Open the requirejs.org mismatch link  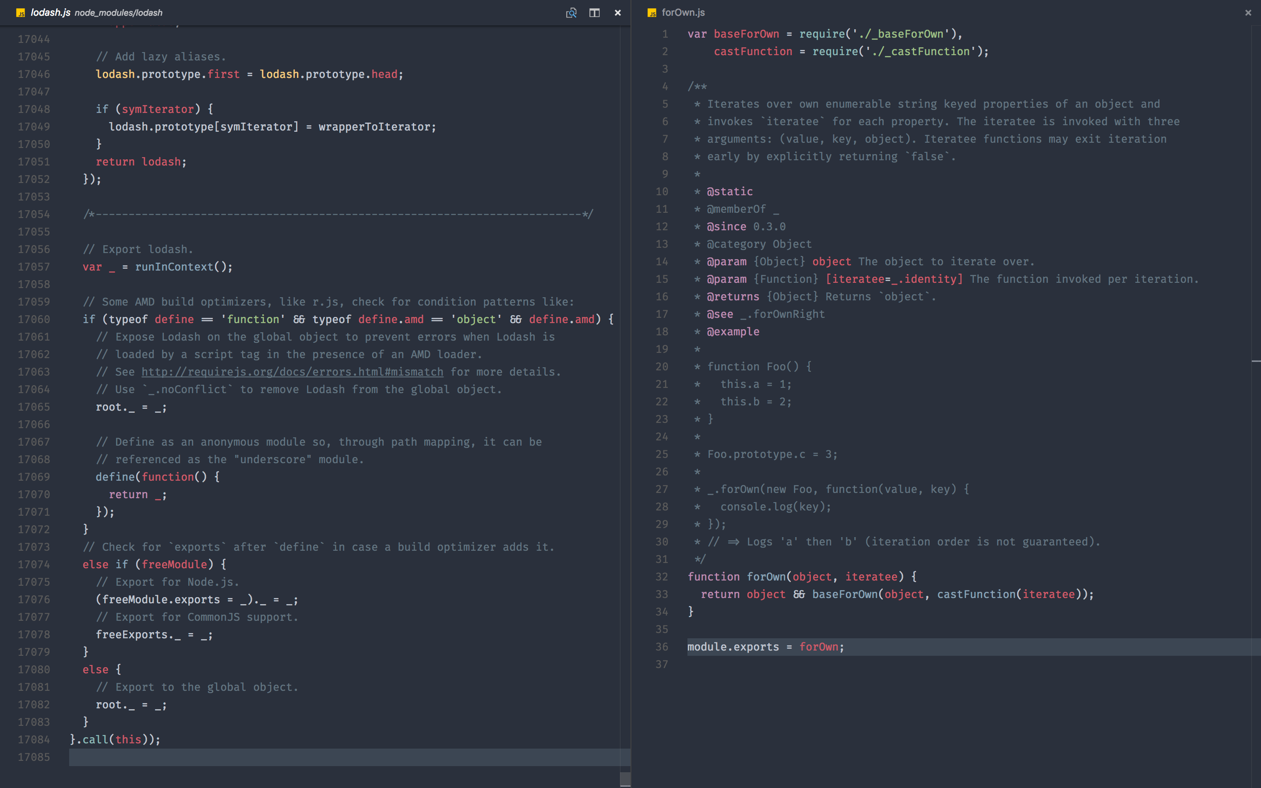point(292,372)
